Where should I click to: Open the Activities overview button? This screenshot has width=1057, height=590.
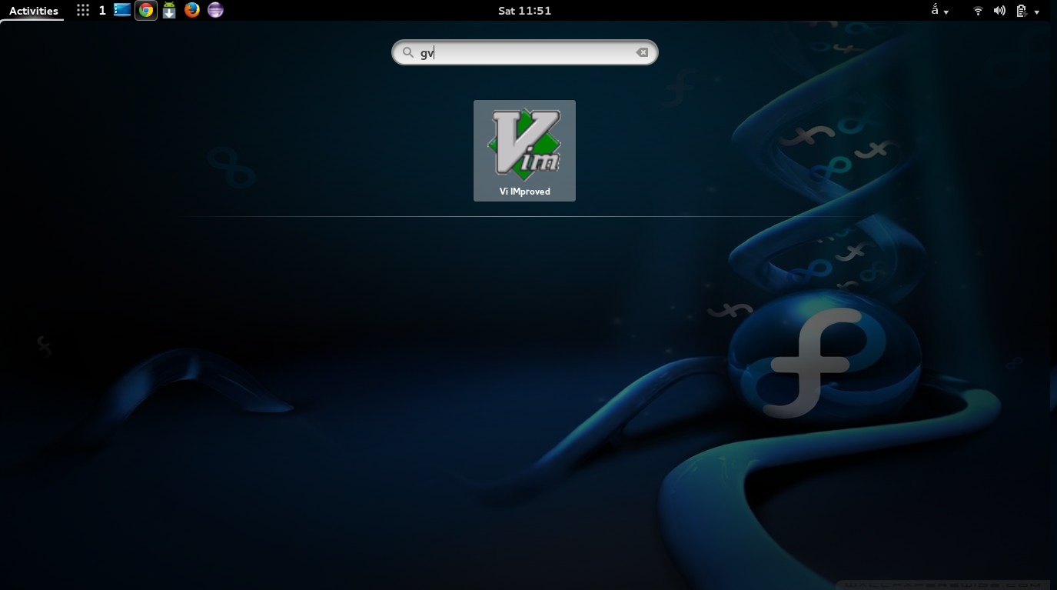33,11
